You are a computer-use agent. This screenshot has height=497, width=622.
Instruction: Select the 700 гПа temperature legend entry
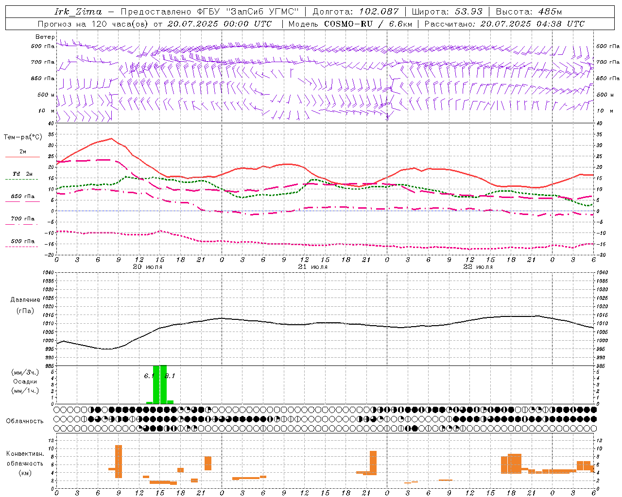(x=22, y=219)
